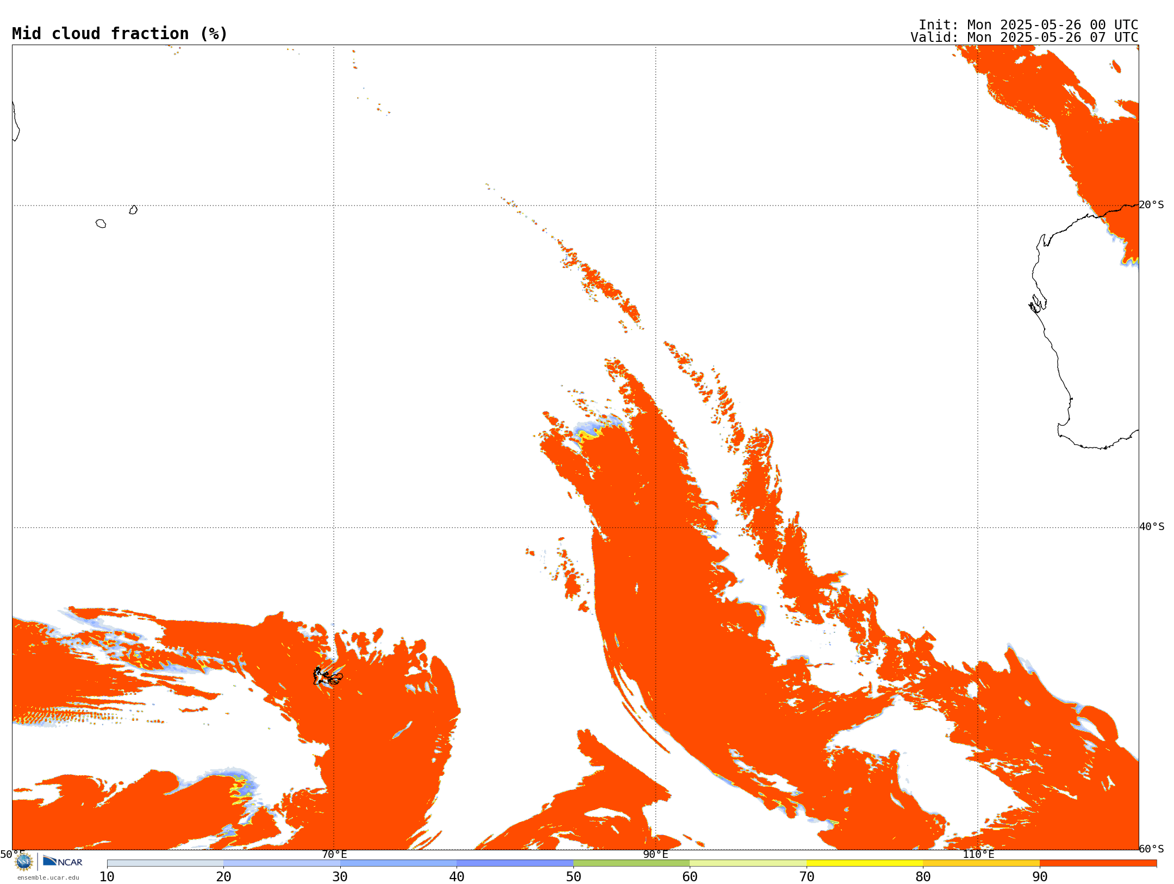Screen dimensions: 1174x884
Task: Click the 60°S latitude label
Action: (1151, 849)
